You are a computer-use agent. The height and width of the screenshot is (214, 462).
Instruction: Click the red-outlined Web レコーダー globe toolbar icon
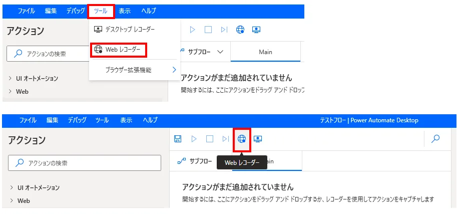coord(242,139)
